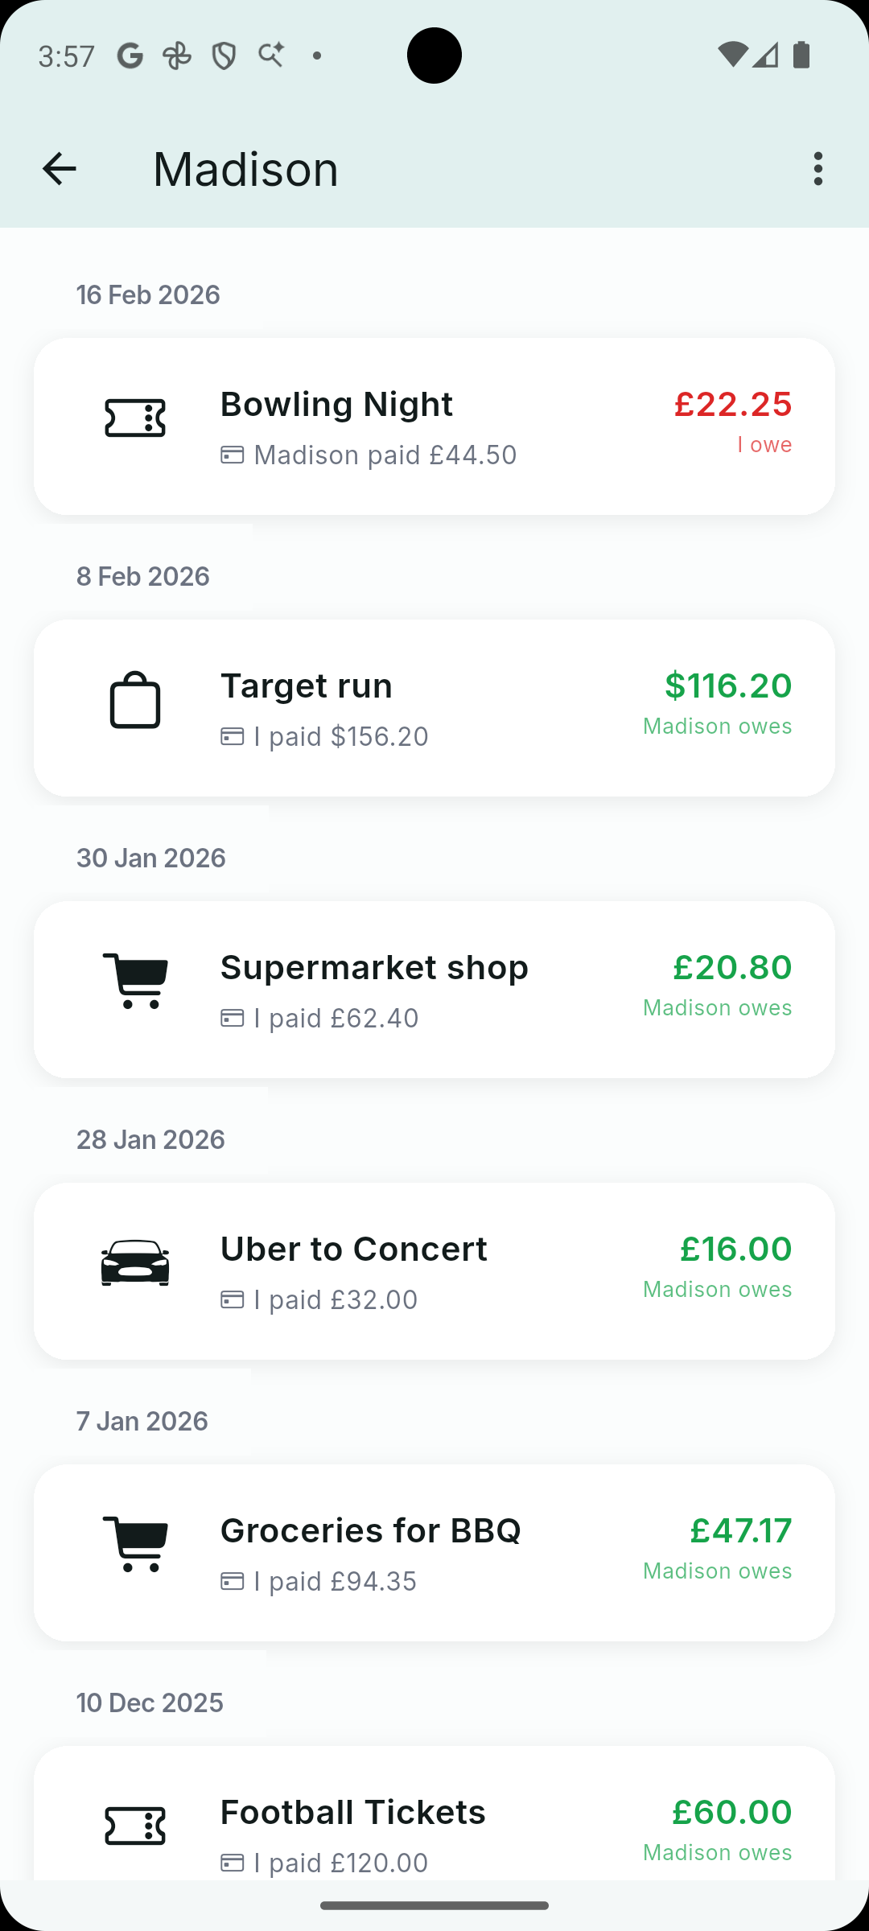Select the Supermarket shop entry title
This screenshot has width=869, height=1931.
374,968
